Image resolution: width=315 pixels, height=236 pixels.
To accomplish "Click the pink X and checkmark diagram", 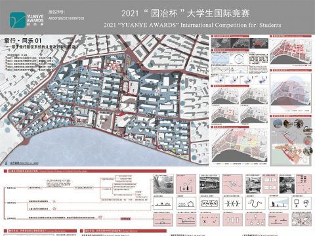I will pyautogui.click(x=209, y=220).
